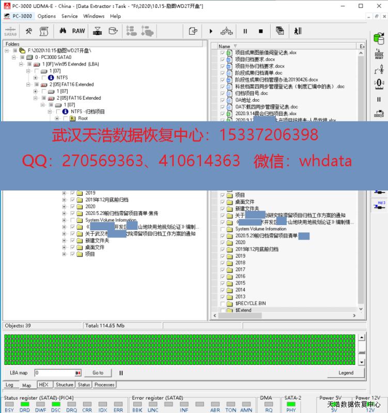Viewport: 388px width, 413px height.
Task: Toggle checkbox for 2019 folder in tree
Action: click(x=73, y=193)
